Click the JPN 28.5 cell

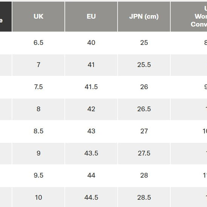(x=144, y=197)
